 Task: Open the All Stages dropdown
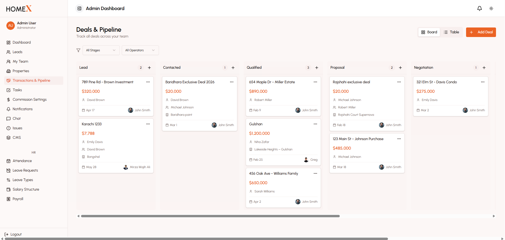(101, 50)
